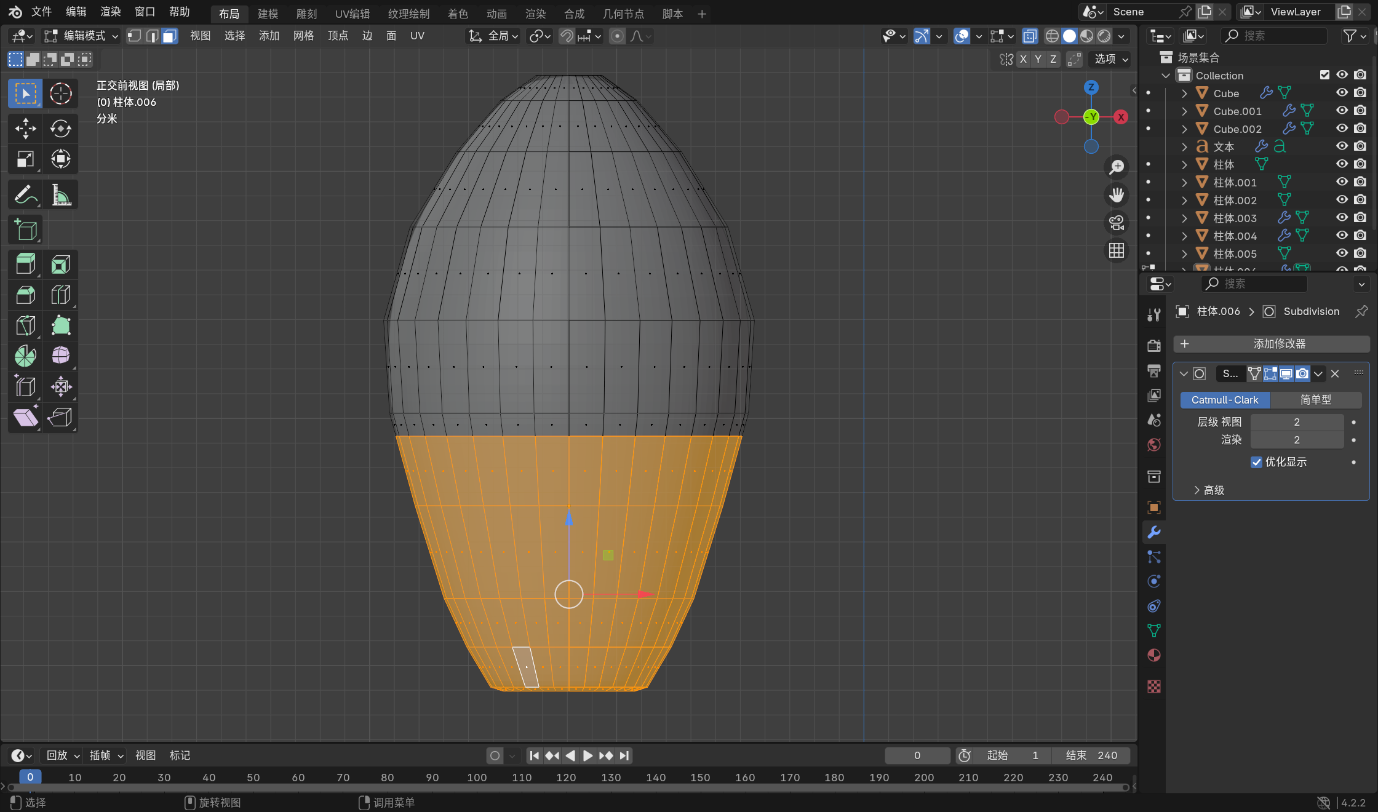The height and width of the screenshot is (812, 1378).
Task: Expand the 柱体.003 tree item
Action: coord(1184,218)
